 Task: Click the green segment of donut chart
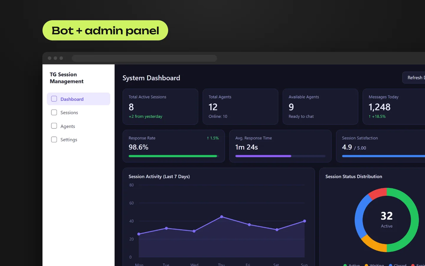point(414,220)
